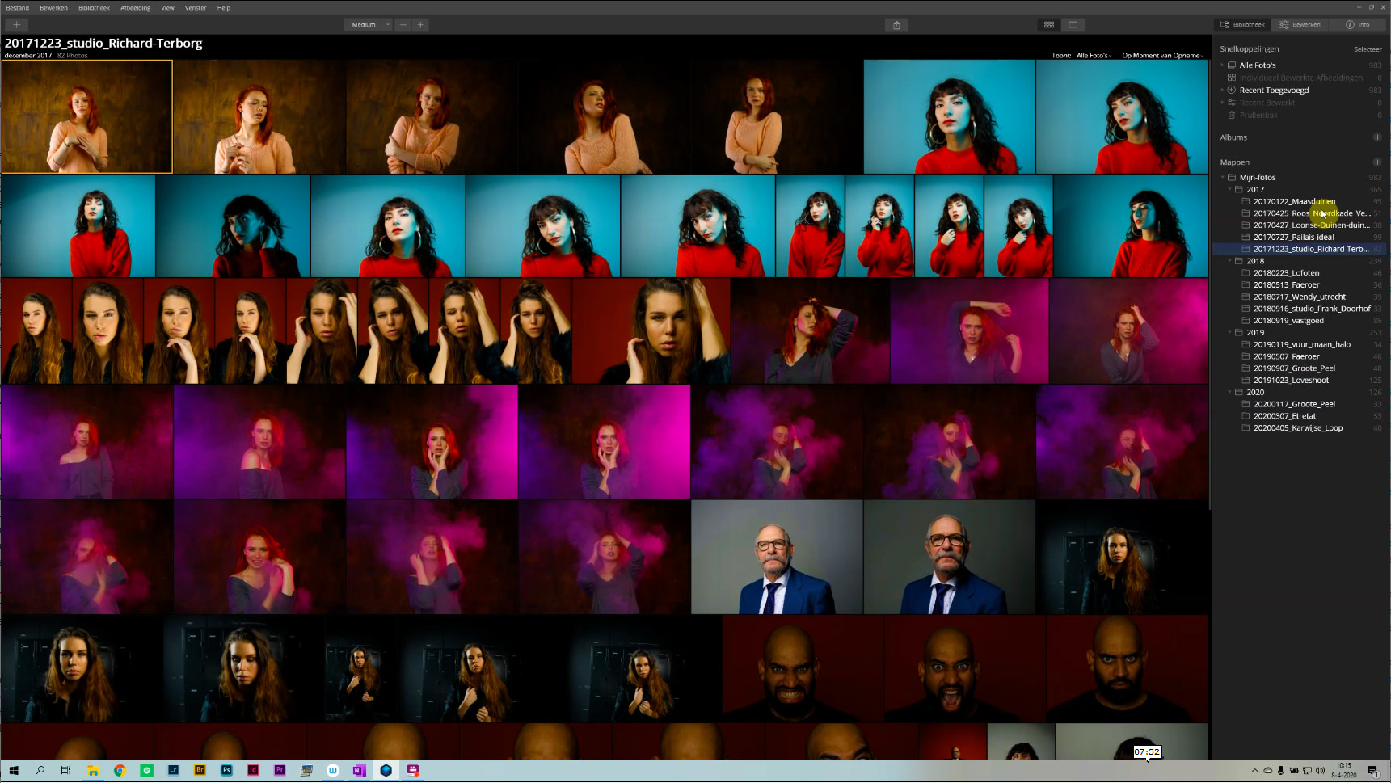Click the add photos plus button
This screenshot has width=1391, height=783.
click(x=16, y=24)
